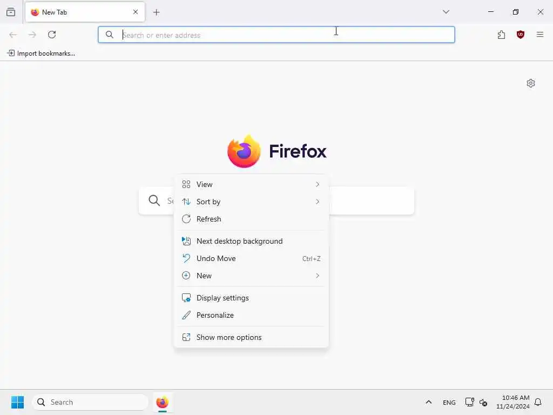Click the View grid icon

[186, 185]
